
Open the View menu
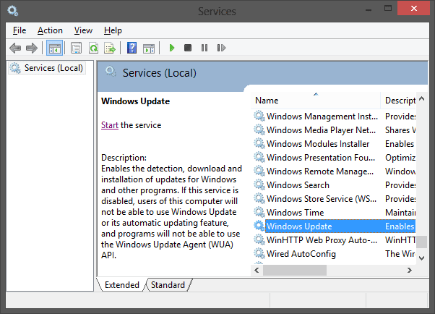point(83,30)
